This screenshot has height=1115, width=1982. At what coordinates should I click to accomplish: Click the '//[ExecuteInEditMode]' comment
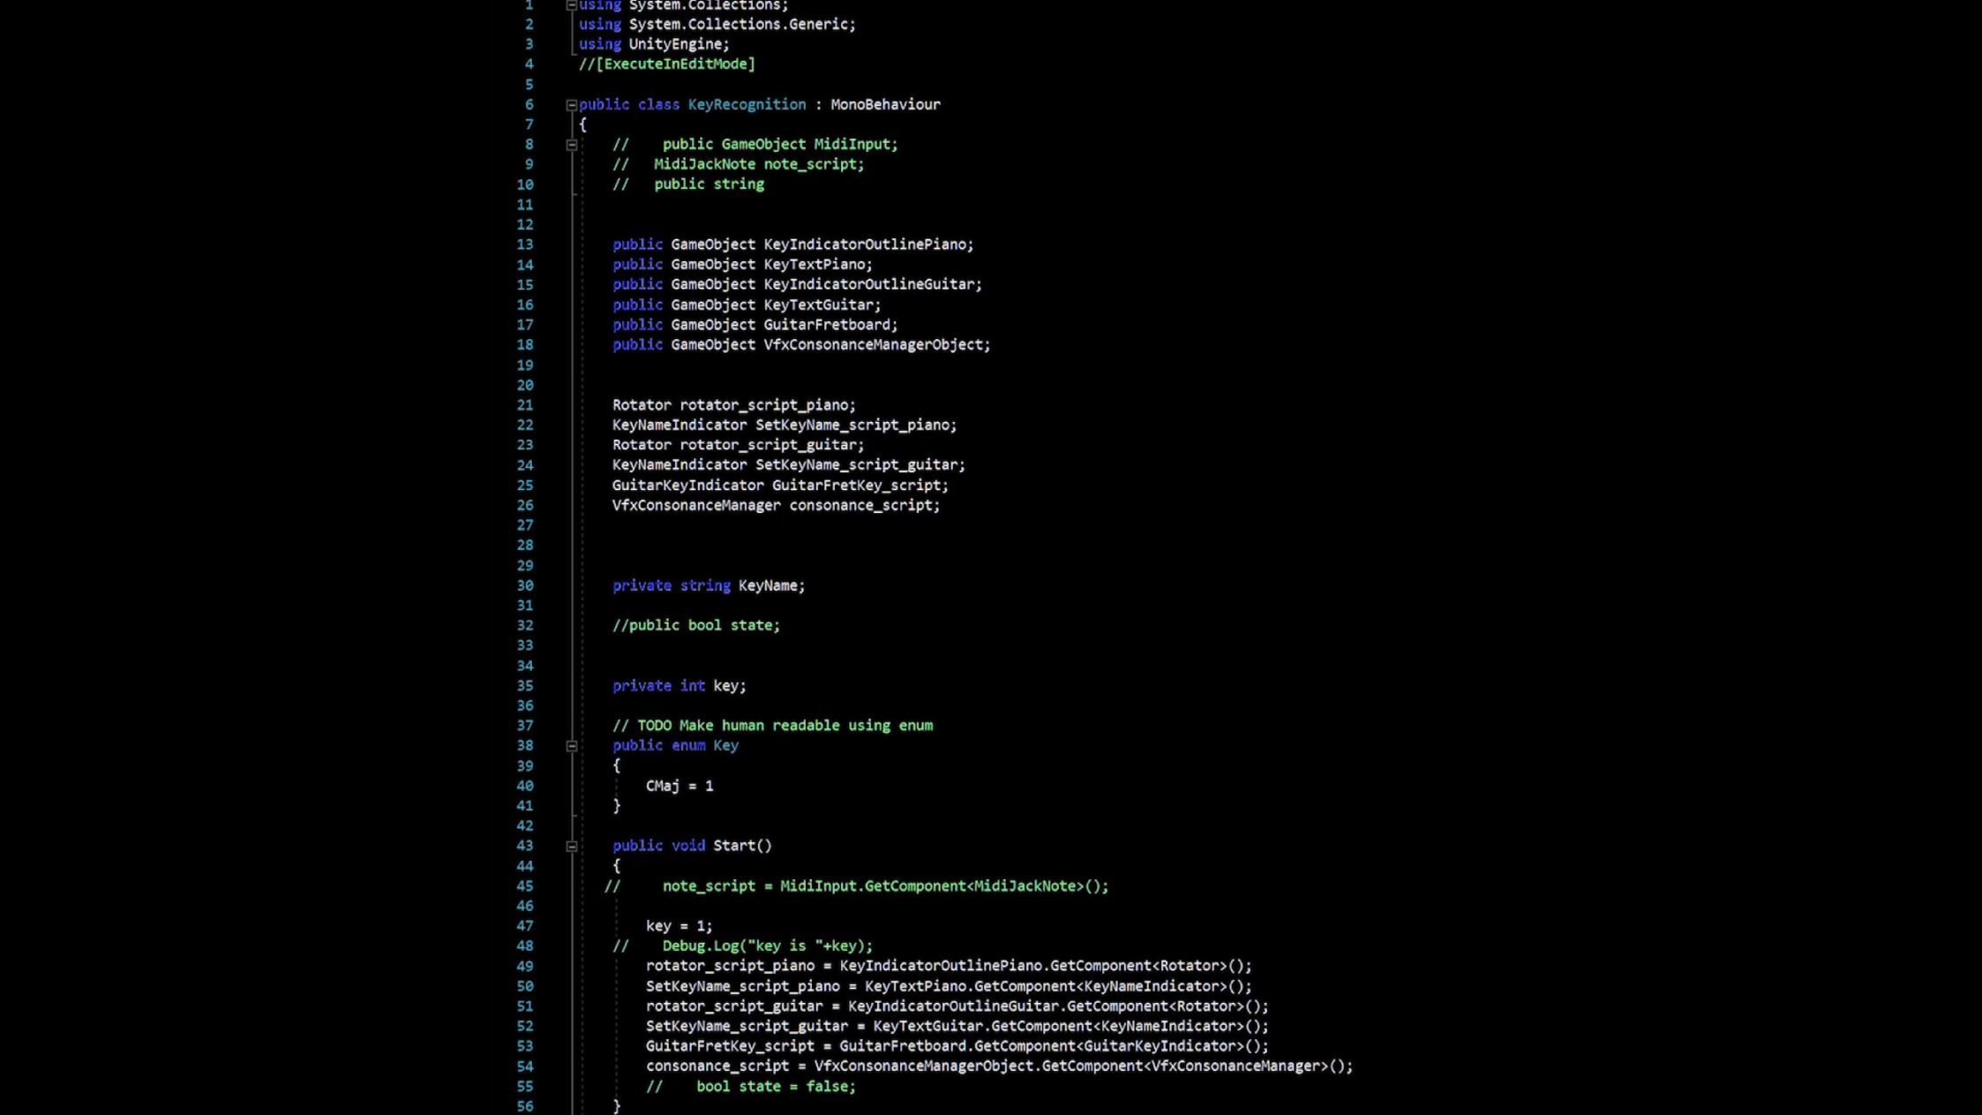[667, 64]
